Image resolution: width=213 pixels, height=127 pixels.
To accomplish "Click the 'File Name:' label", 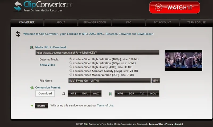I will (46, 81).
